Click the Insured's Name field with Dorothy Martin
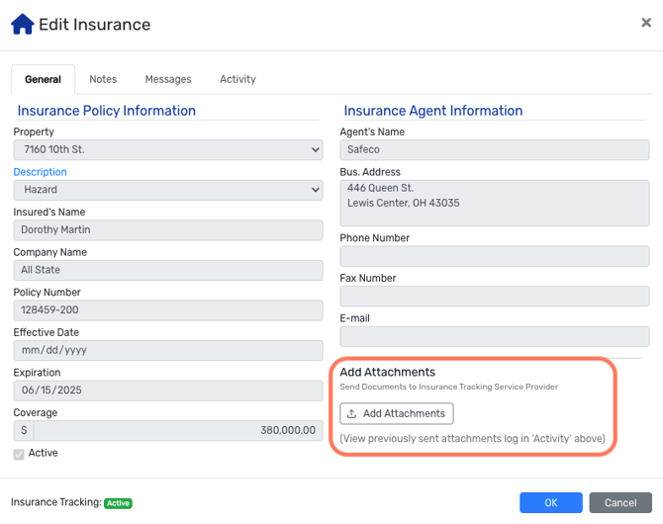Screen dimensions: 663x524 (x=168, y=230)
